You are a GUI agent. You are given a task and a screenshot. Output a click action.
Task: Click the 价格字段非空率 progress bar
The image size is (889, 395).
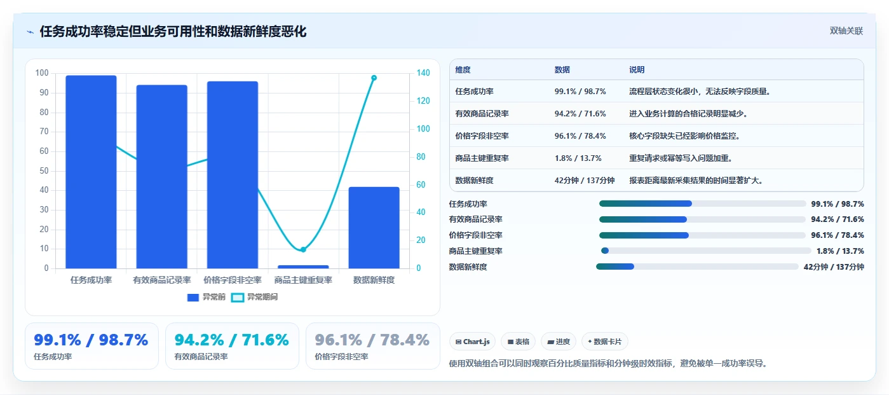click(703, 235)
